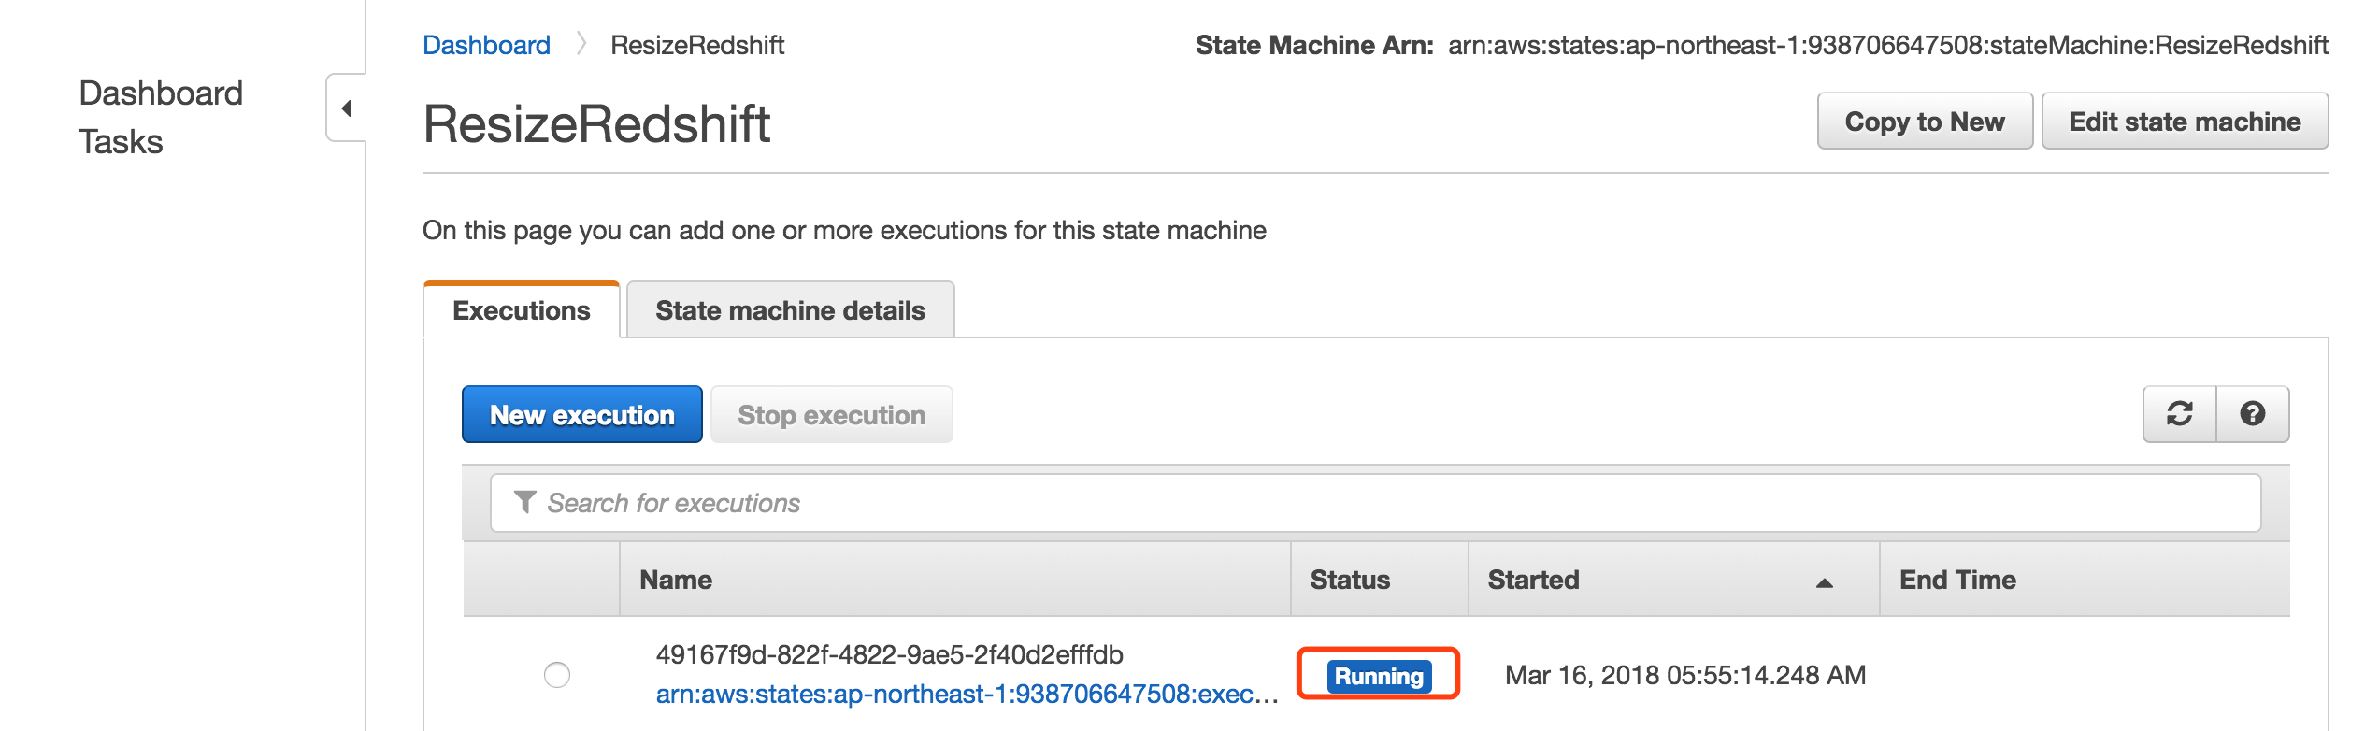Click the Stop execution button
The image size is (2365, 731).
[831, 414]
